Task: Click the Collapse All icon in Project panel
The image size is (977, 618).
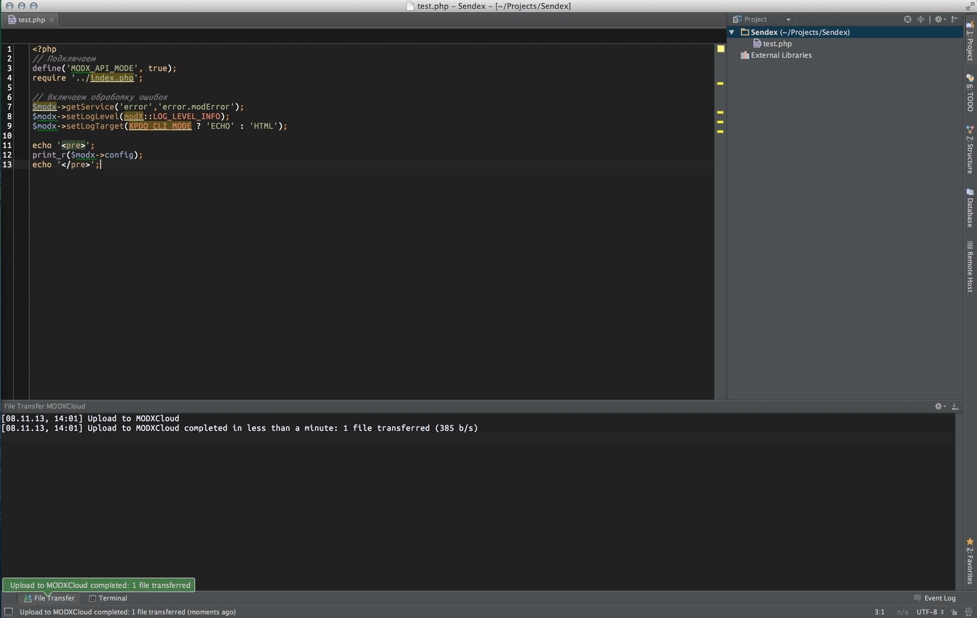Action: [920, 19]
